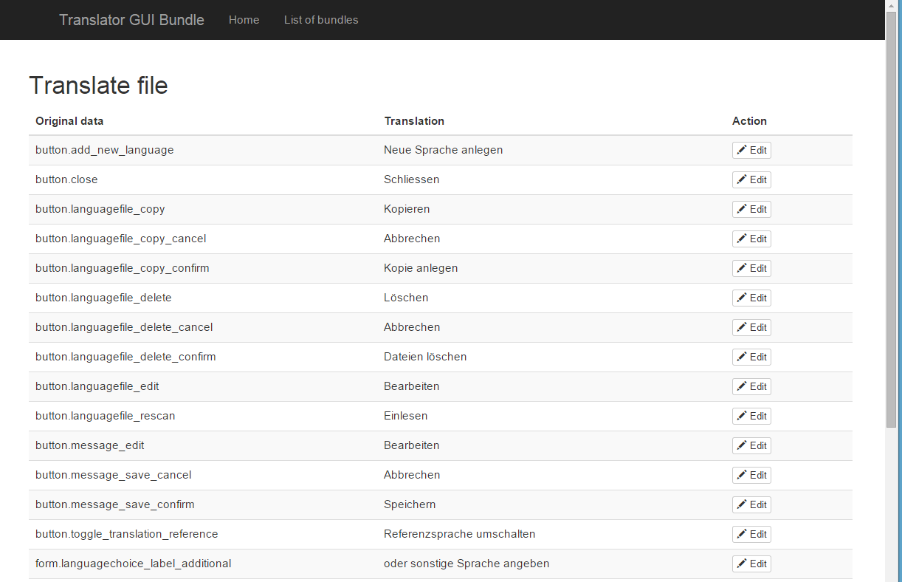The width and height of the screenshot is (902, 582).
Task: Edit the button.languagefile_delete row
Action: tap(751, 298)
